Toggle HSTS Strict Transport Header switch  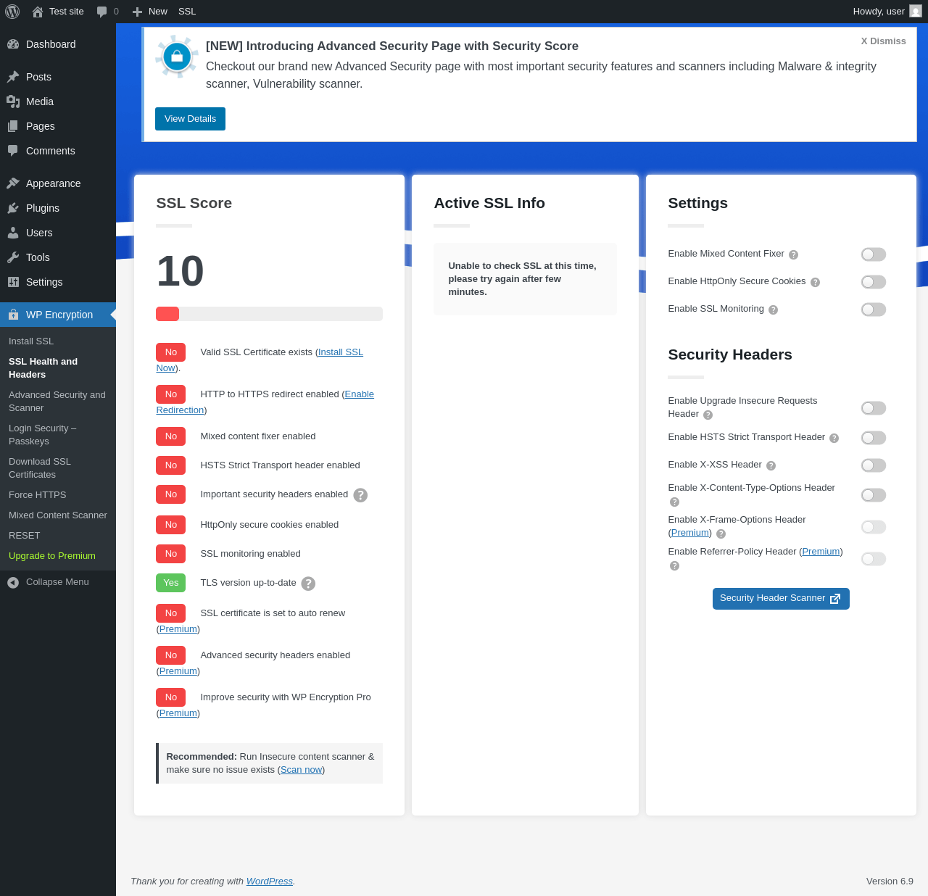point(874,438)
